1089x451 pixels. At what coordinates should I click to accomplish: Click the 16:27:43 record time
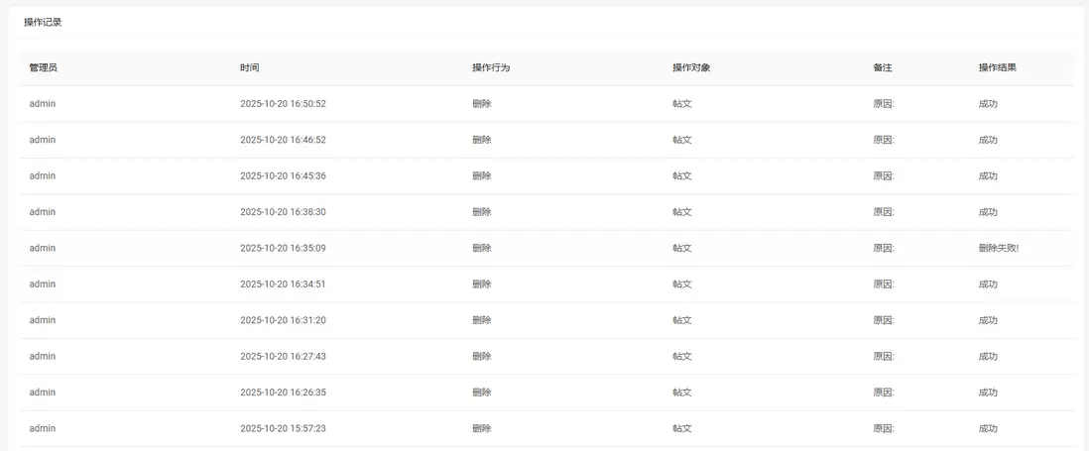[283, 356]
